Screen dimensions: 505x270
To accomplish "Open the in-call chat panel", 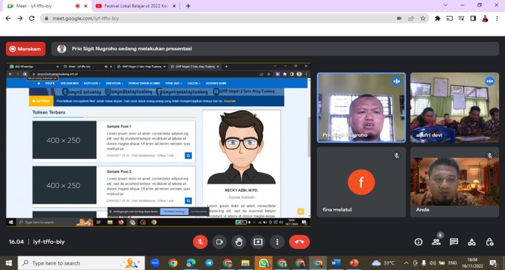I will click(x=454, y=242).
